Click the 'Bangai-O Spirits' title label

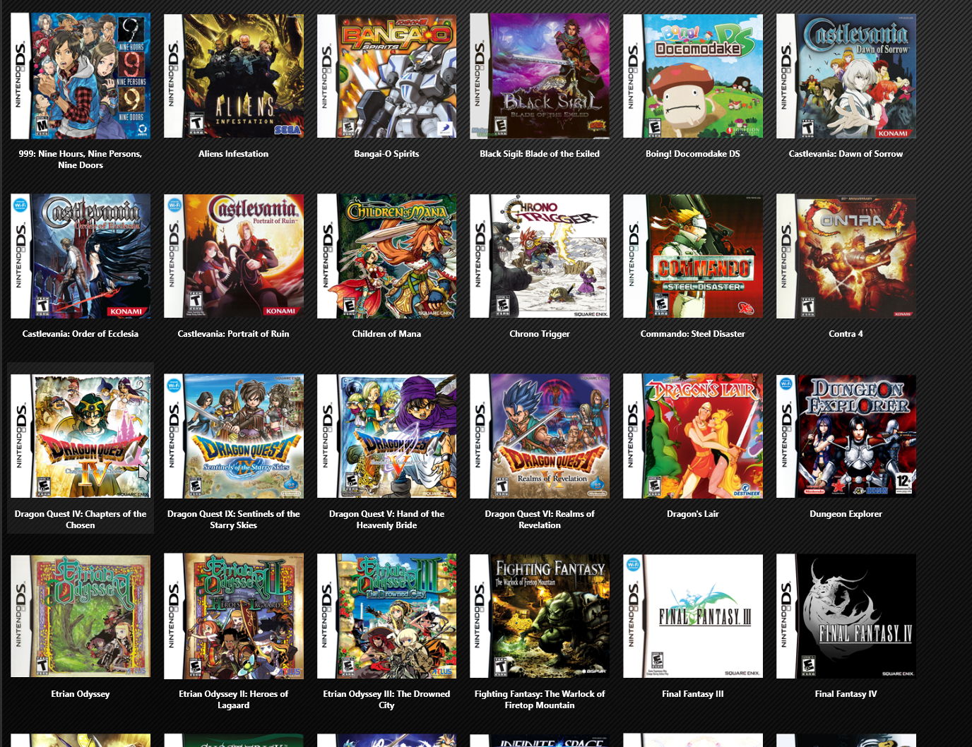386,154
